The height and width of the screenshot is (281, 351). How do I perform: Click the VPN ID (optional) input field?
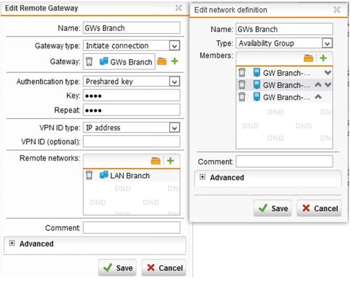131,141
